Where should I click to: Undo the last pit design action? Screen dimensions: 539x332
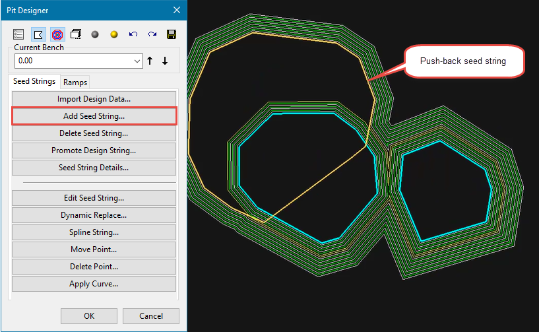[133, 34]
